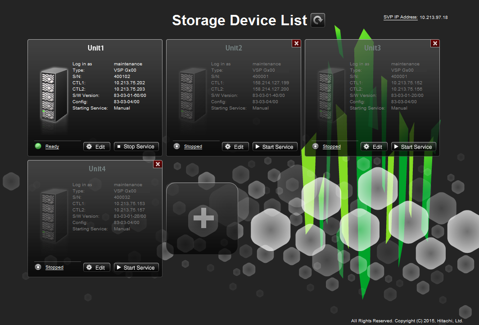Viewport: 479px width, 325px height.
Task: Click the Unit4 title
Action: 97,169
